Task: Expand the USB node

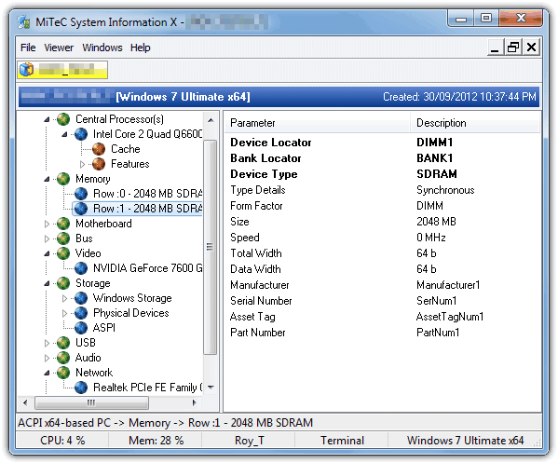Action: 47,343
